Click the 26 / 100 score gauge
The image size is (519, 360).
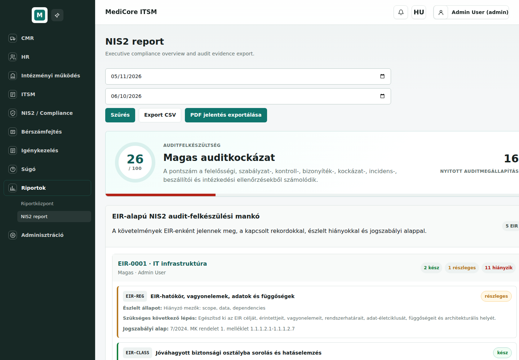point(135,162)
